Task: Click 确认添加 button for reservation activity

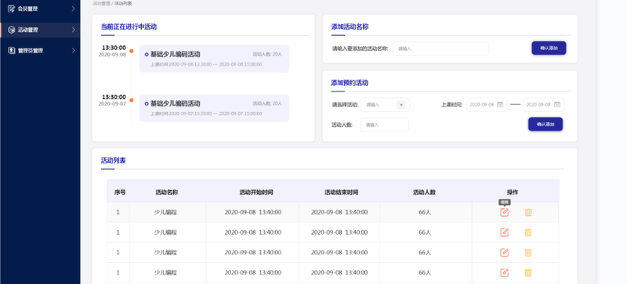Action: 545,124
